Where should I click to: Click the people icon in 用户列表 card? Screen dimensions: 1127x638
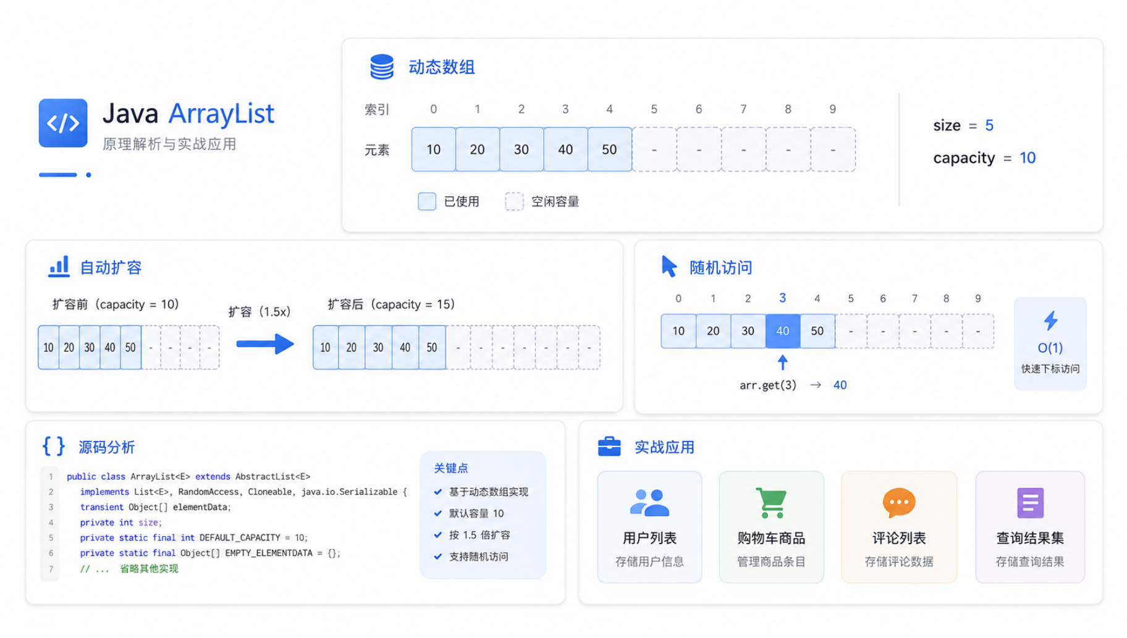point(649,503)
